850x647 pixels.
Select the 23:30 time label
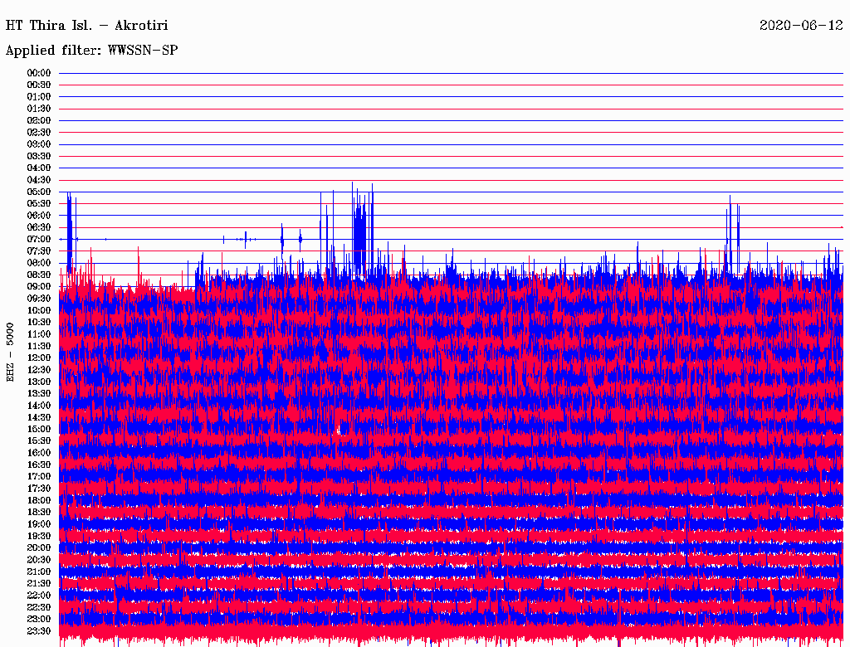pos(39,631)
